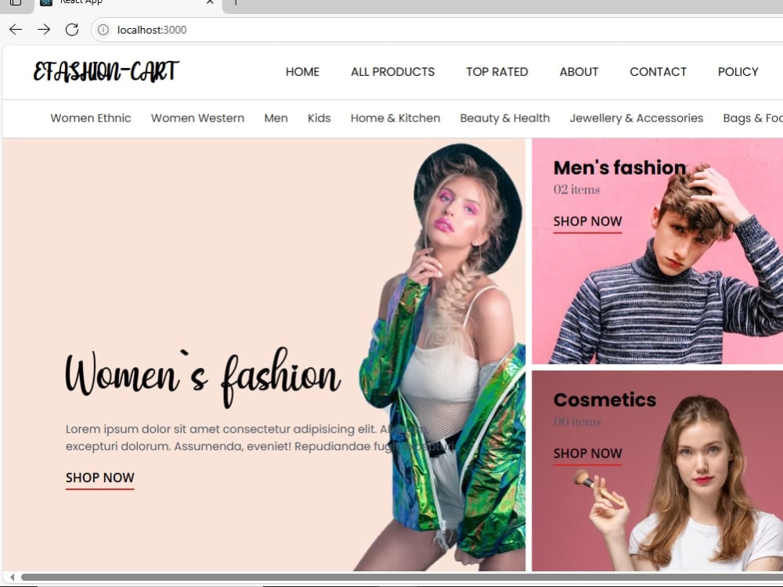Browse the Kids category
The image size is (783, 587).
[x=319, y=118]
